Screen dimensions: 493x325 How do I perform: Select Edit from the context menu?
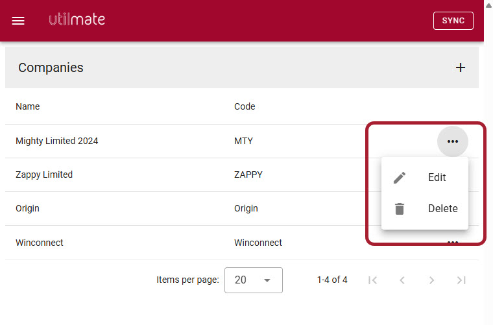(424, 177)
